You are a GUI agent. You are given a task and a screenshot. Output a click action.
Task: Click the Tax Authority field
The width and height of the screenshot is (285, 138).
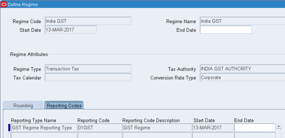coord(243,69)
